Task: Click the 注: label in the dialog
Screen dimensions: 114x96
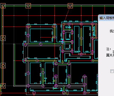Action: tap(108, 49)
